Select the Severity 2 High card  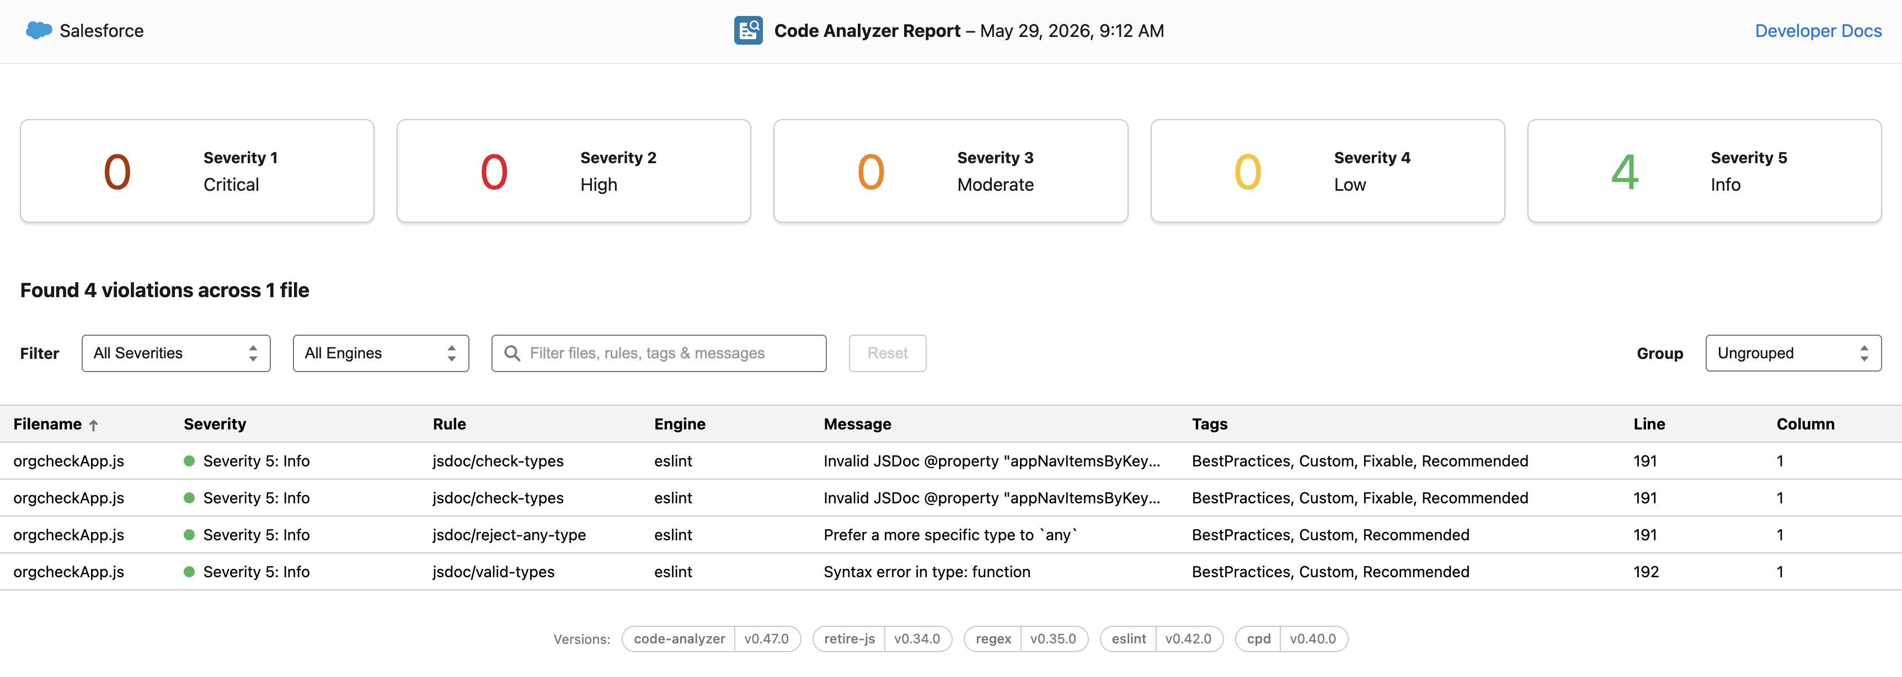(574, 170)
